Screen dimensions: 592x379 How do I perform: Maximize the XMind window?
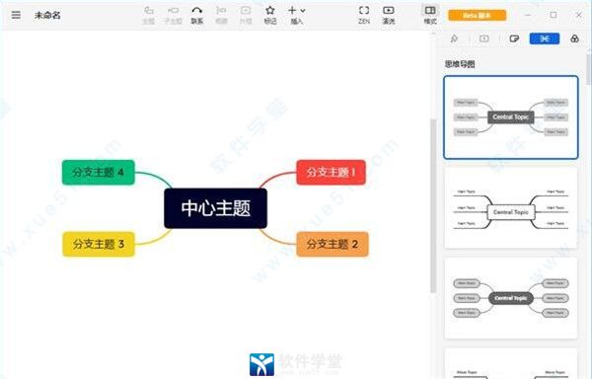pyautogui.click(x=554, y=15)
